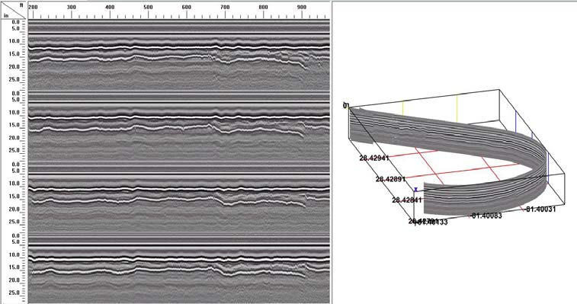This screenshot has width=577, height=304.
Task: Click the ft/in units corner box
Action: 14,11
